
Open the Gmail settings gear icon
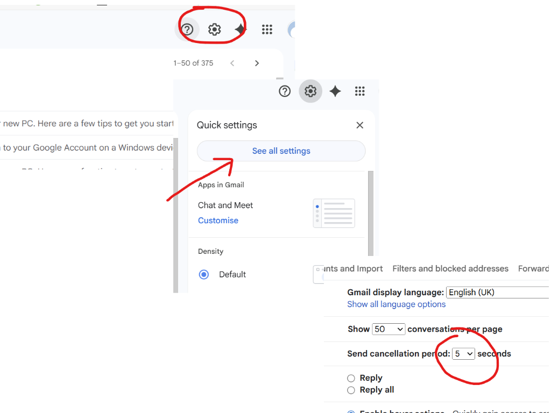pos(214,30)
